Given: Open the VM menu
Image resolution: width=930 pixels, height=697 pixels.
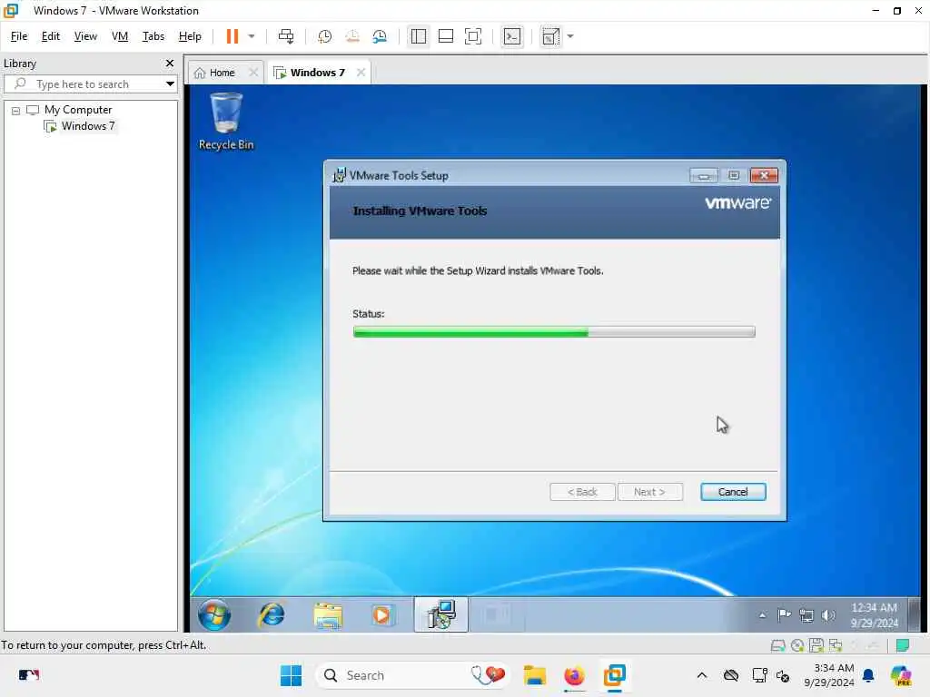Looking at the screenshot, I should (x=120, y=36).
